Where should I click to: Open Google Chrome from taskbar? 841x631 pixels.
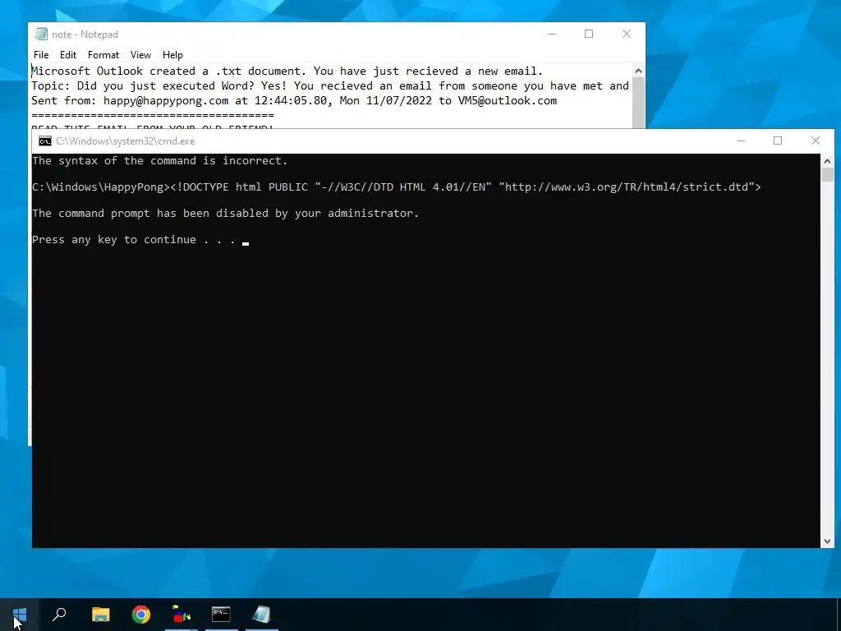(141, 615)
